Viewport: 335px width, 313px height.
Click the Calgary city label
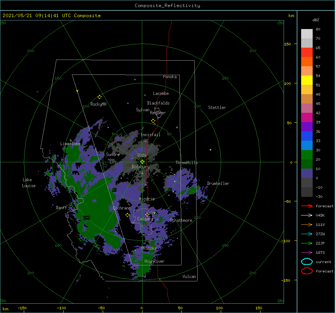coord(145,219)
